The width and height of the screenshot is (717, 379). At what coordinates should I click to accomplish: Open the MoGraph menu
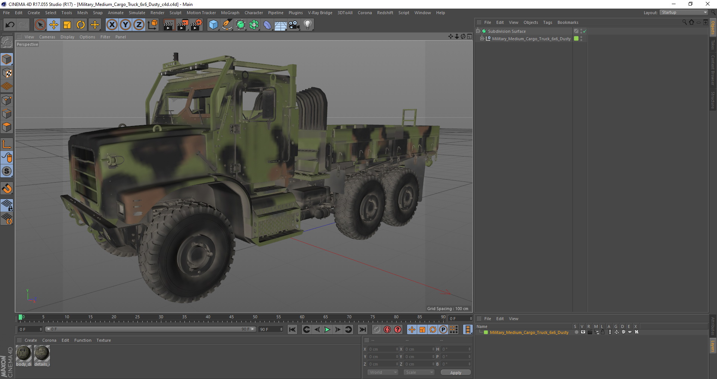coord(230,13)
